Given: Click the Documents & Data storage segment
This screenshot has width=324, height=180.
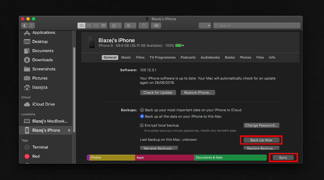Looking at the screenshot, I should pos(230,158).
